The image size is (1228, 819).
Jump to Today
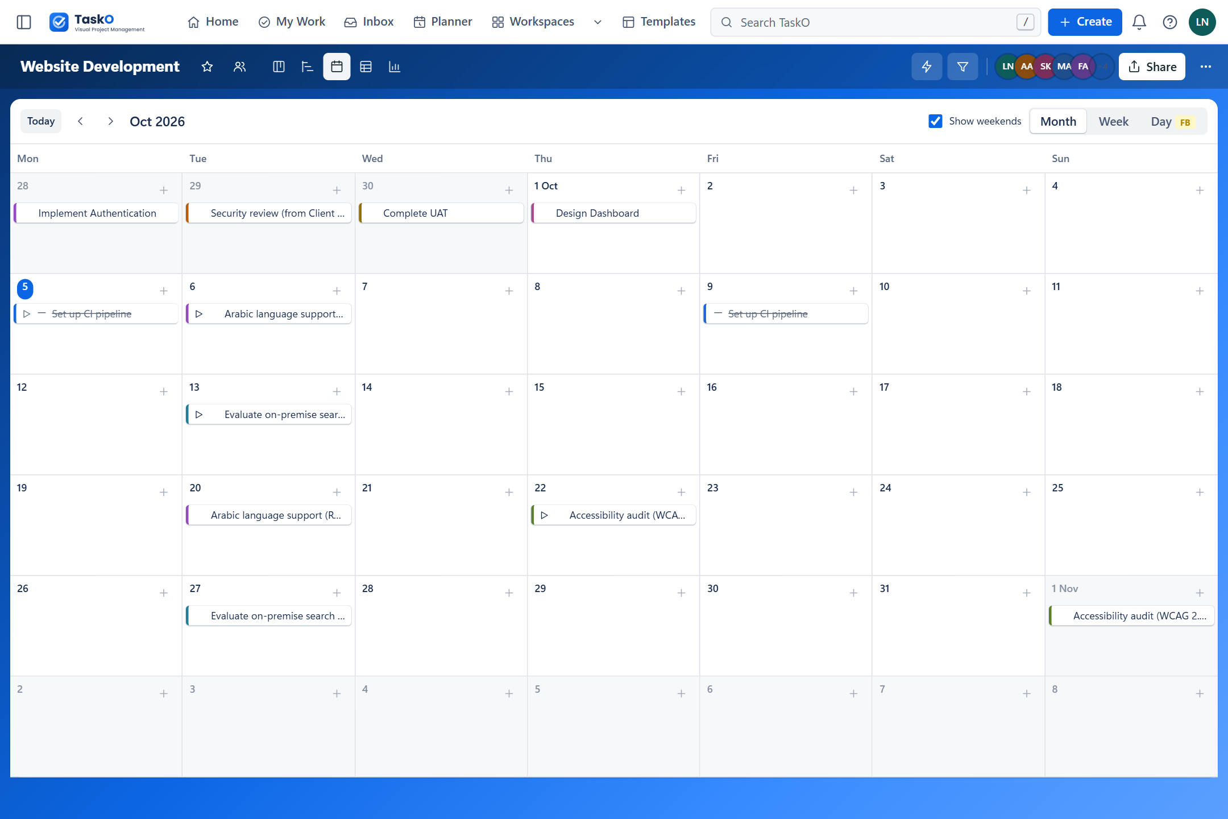[41, 121]
